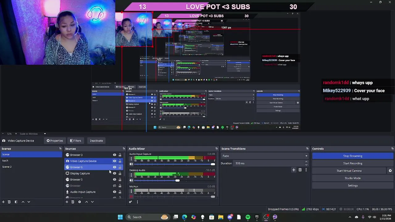Open transition properties three-dot menu
The width and height of the screenshot is (395, 222).
[x=306, y=170]
